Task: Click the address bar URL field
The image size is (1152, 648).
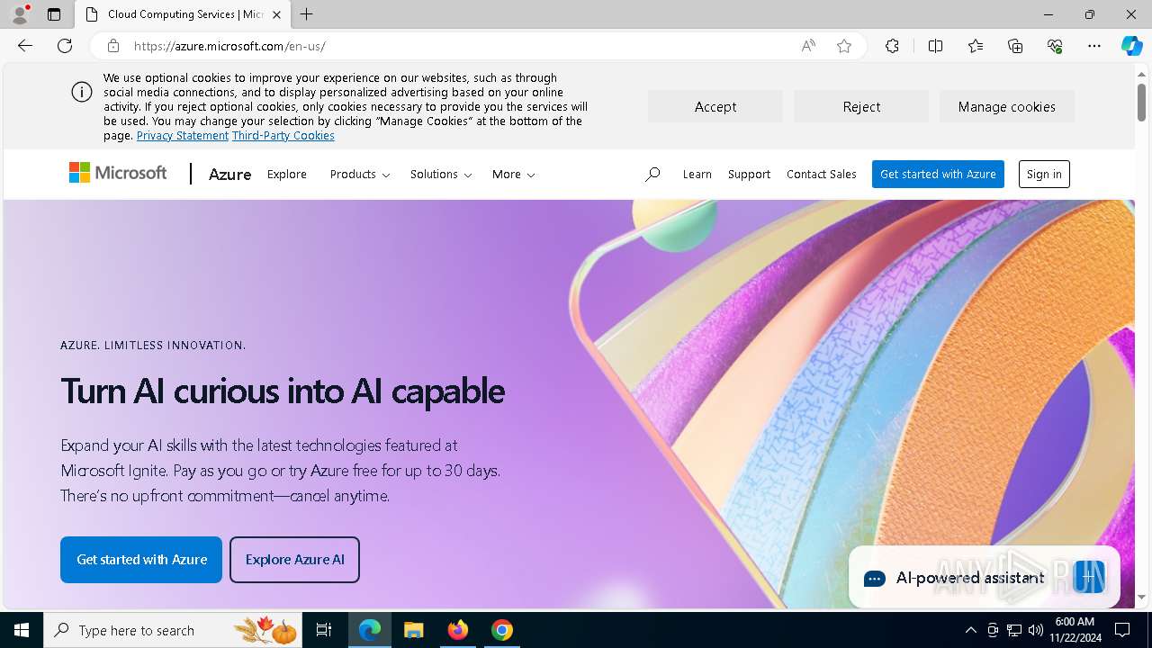Action: pos(459,46)
